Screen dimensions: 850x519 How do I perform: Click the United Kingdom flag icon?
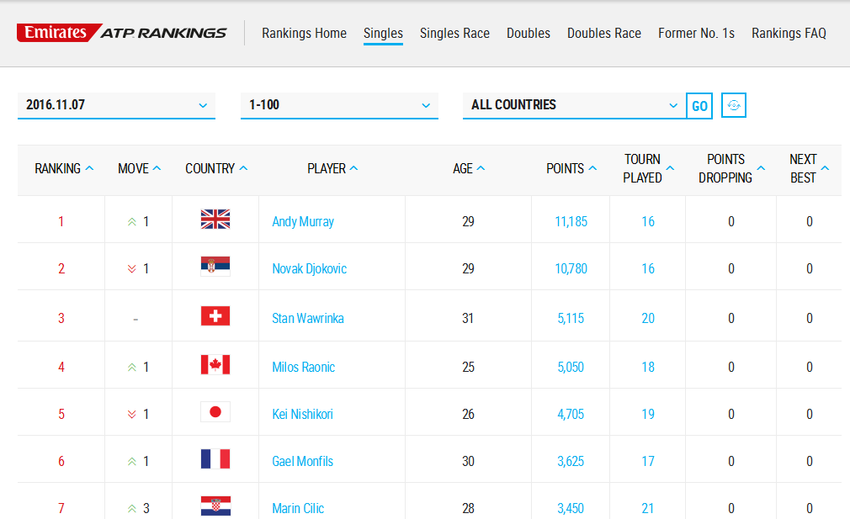(x=215, y=220)
